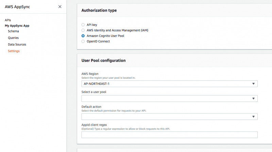Image resolution: width=272 pixels, height=152 pixels.
Task: Focus the AppId client regex text box
Action: click(169, 135)
